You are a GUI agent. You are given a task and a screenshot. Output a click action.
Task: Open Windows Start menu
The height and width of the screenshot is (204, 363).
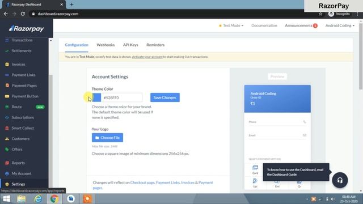tap(6, 199)
